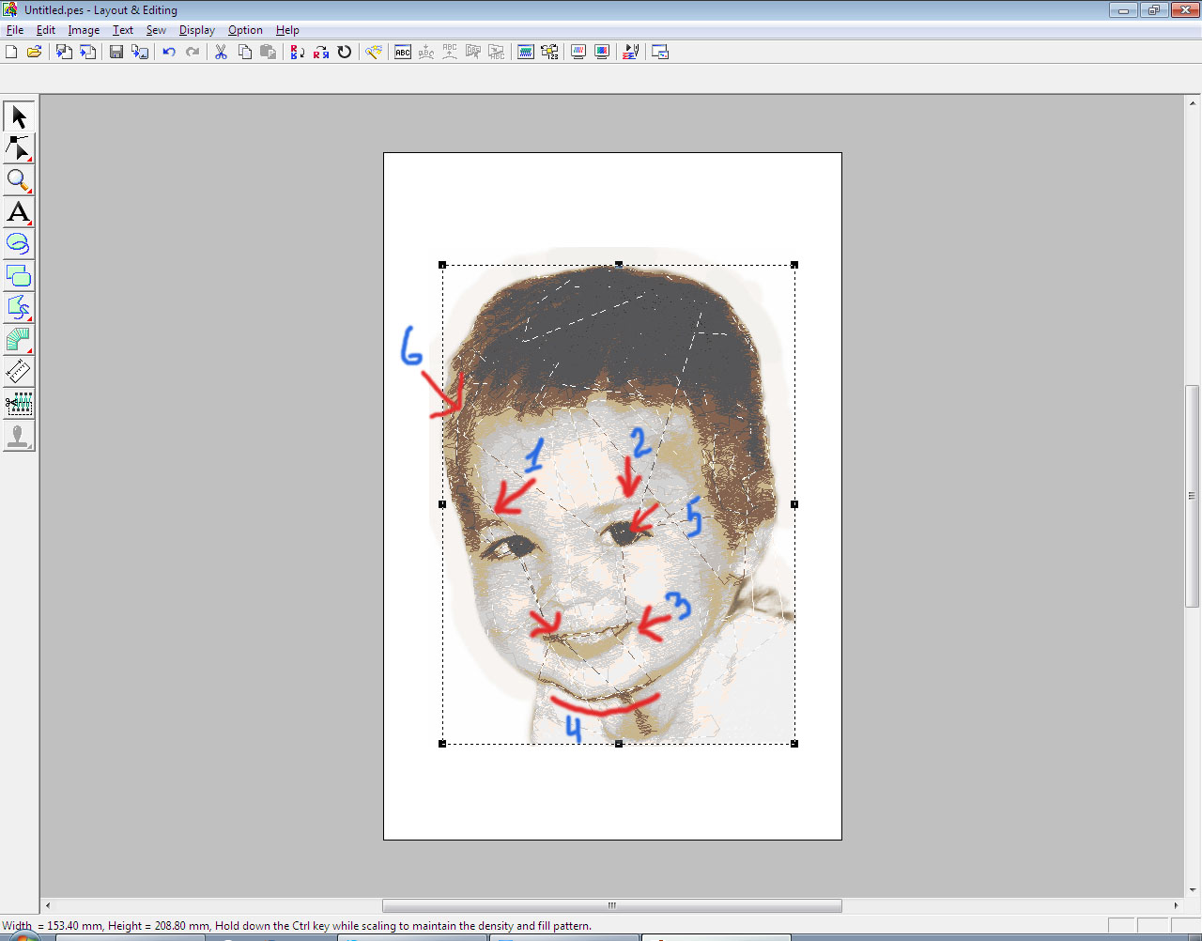The width and height of the screenshot is (1202, 941).
Task: Open the Sew menu
Action: tap(156, 30)
